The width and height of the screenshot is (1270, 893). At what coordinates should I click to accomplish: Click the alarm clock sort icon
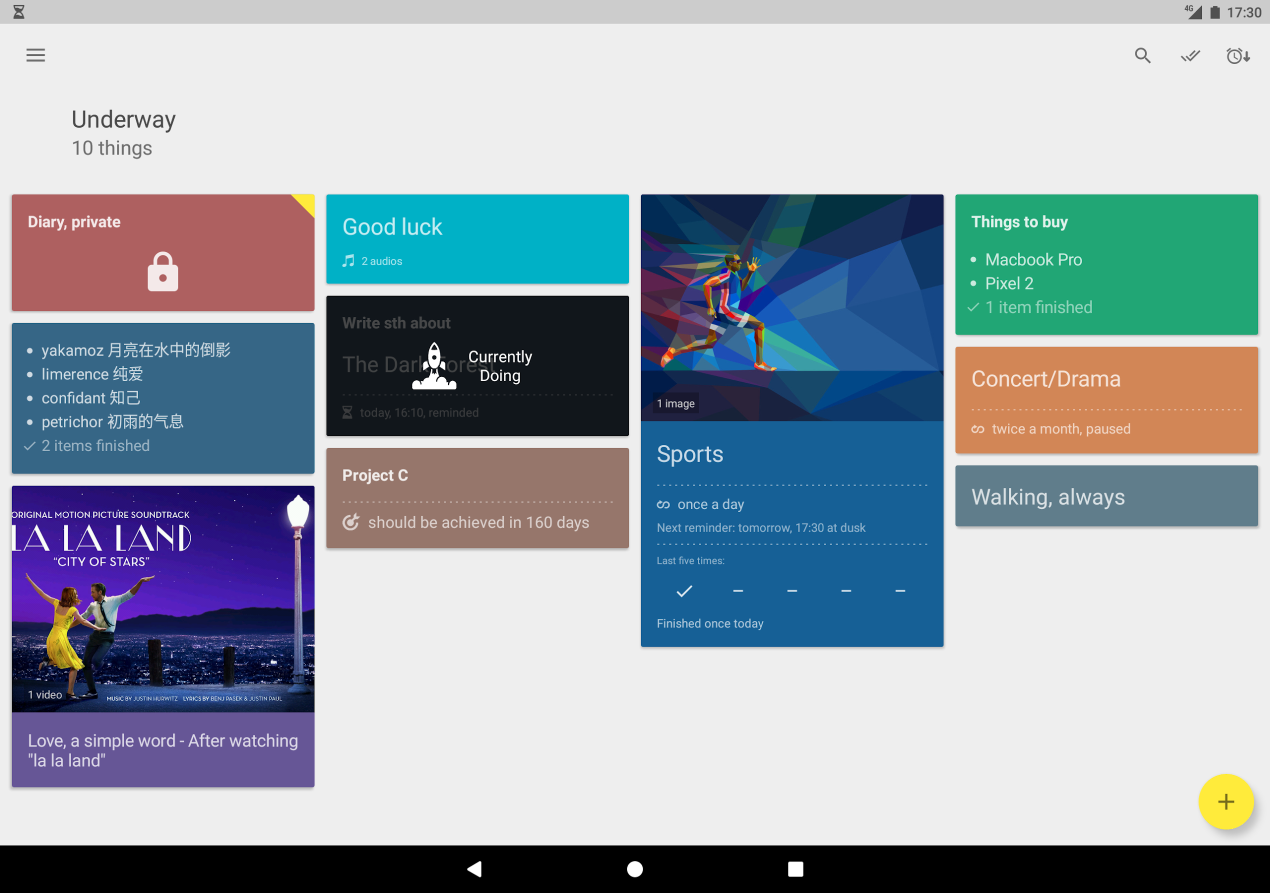pyautogui.click(x=1237, y=55)
